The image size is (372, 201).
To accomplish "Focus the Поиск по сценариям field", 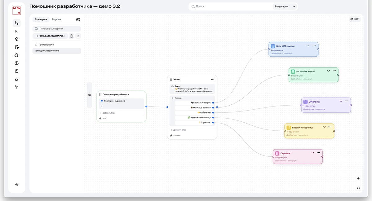I will (57, 28).
